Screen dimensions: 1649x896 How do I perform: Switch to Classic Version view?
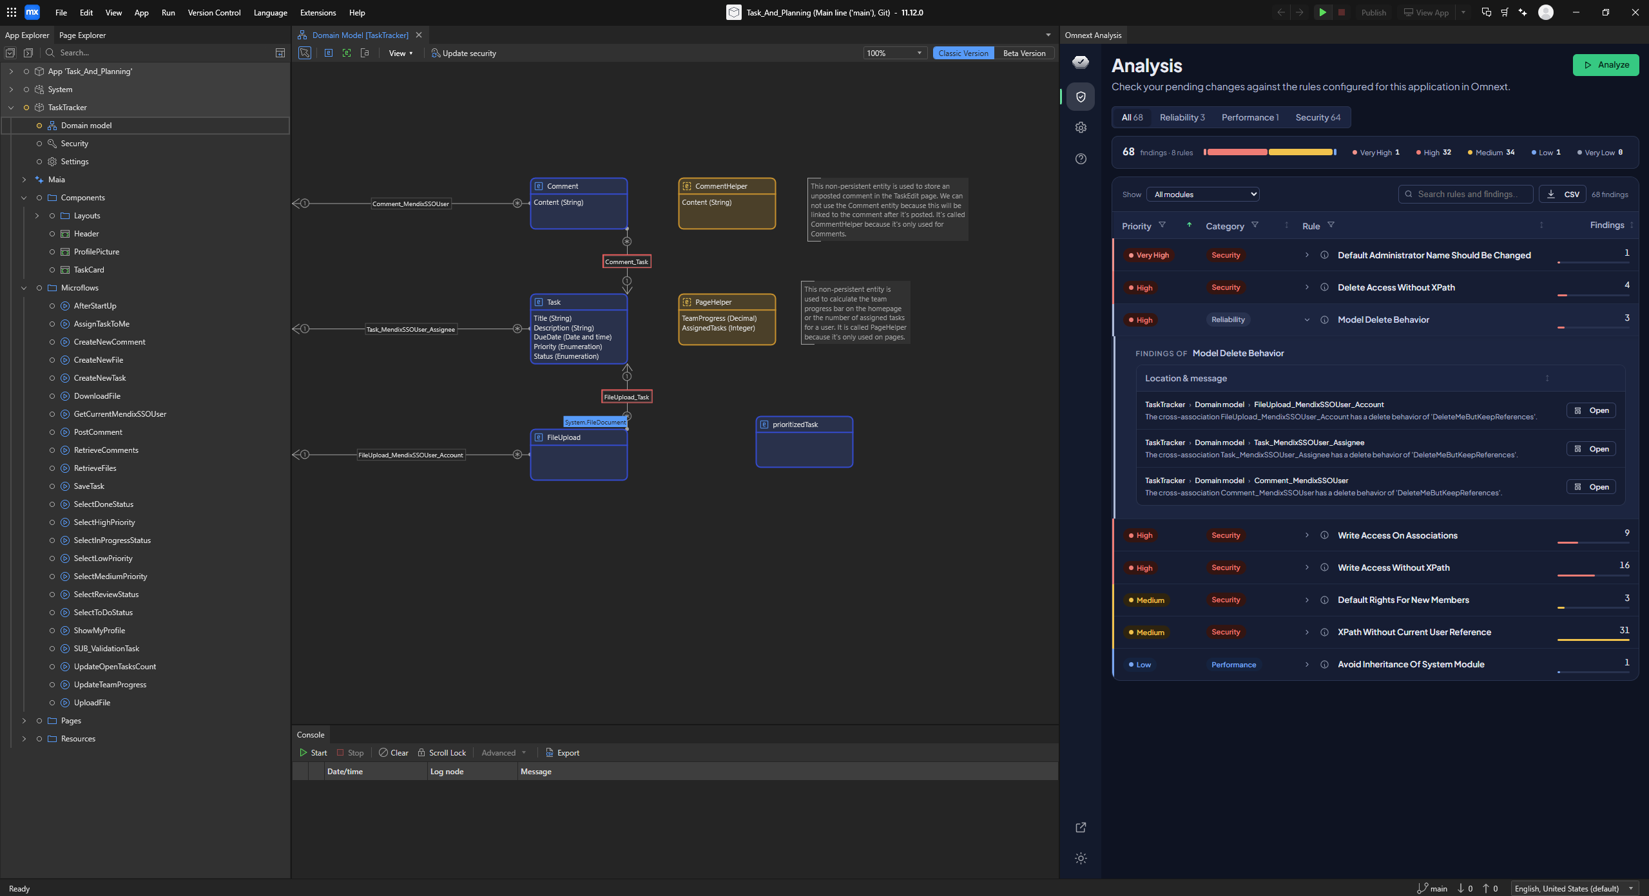[x=963, y=53]
